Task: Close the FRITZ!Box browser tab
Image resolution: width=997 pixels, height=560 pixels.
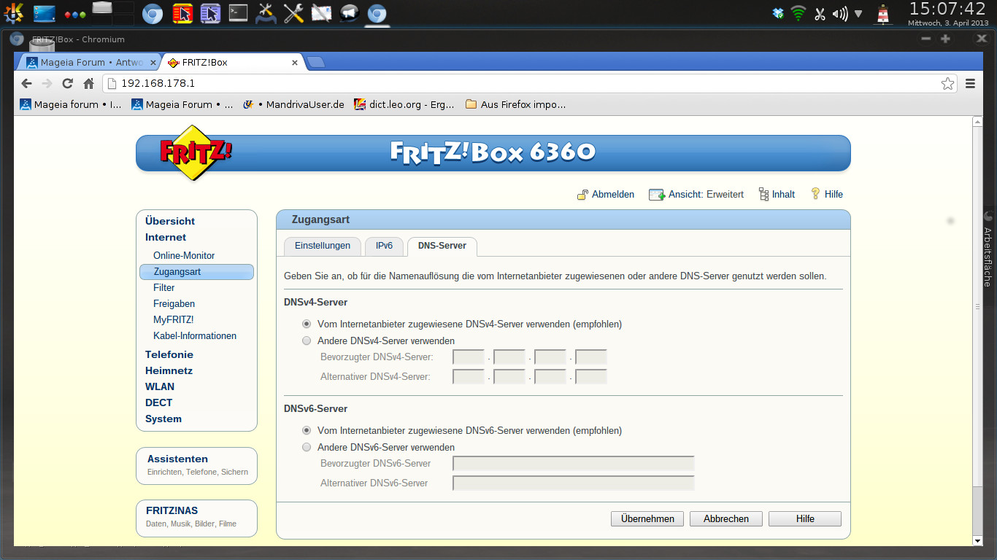Action: click(x=295, y=63)
